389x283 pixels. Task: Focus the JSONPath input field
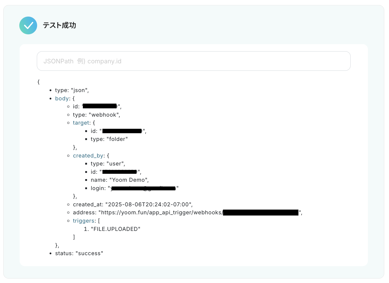click(x=194, y=61)
